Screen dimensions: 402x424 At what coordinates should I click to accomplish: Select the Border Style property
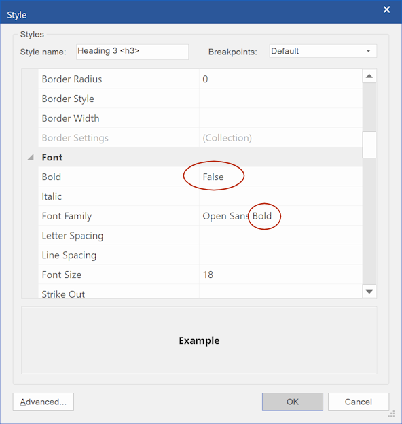(68, 99)
